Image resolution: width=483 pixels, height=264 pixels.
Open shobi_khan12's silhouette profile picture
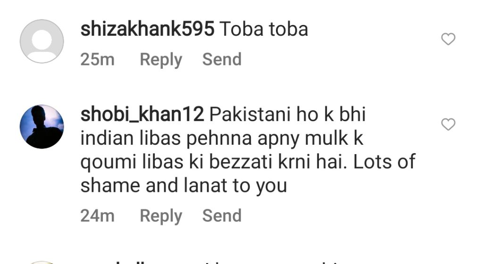(x=42, y=126)
